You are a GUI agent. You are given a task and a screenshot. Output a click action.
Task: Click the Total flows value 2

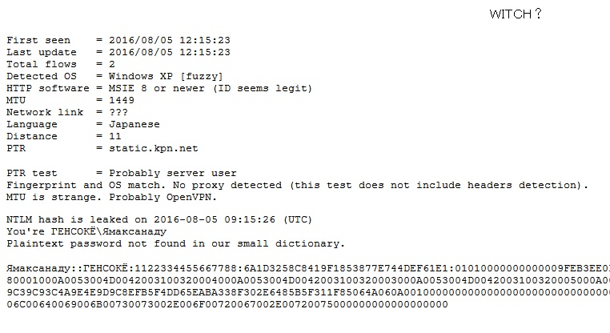112,64
